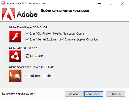The image size is (129, 100).
Task: Click the Adobe Flash Player 30.0.0.154 group label
Action: coord(28,27)
